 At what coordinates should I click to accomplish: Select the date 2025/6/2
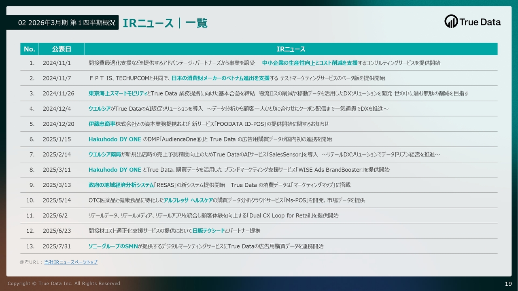pos(55,215)
